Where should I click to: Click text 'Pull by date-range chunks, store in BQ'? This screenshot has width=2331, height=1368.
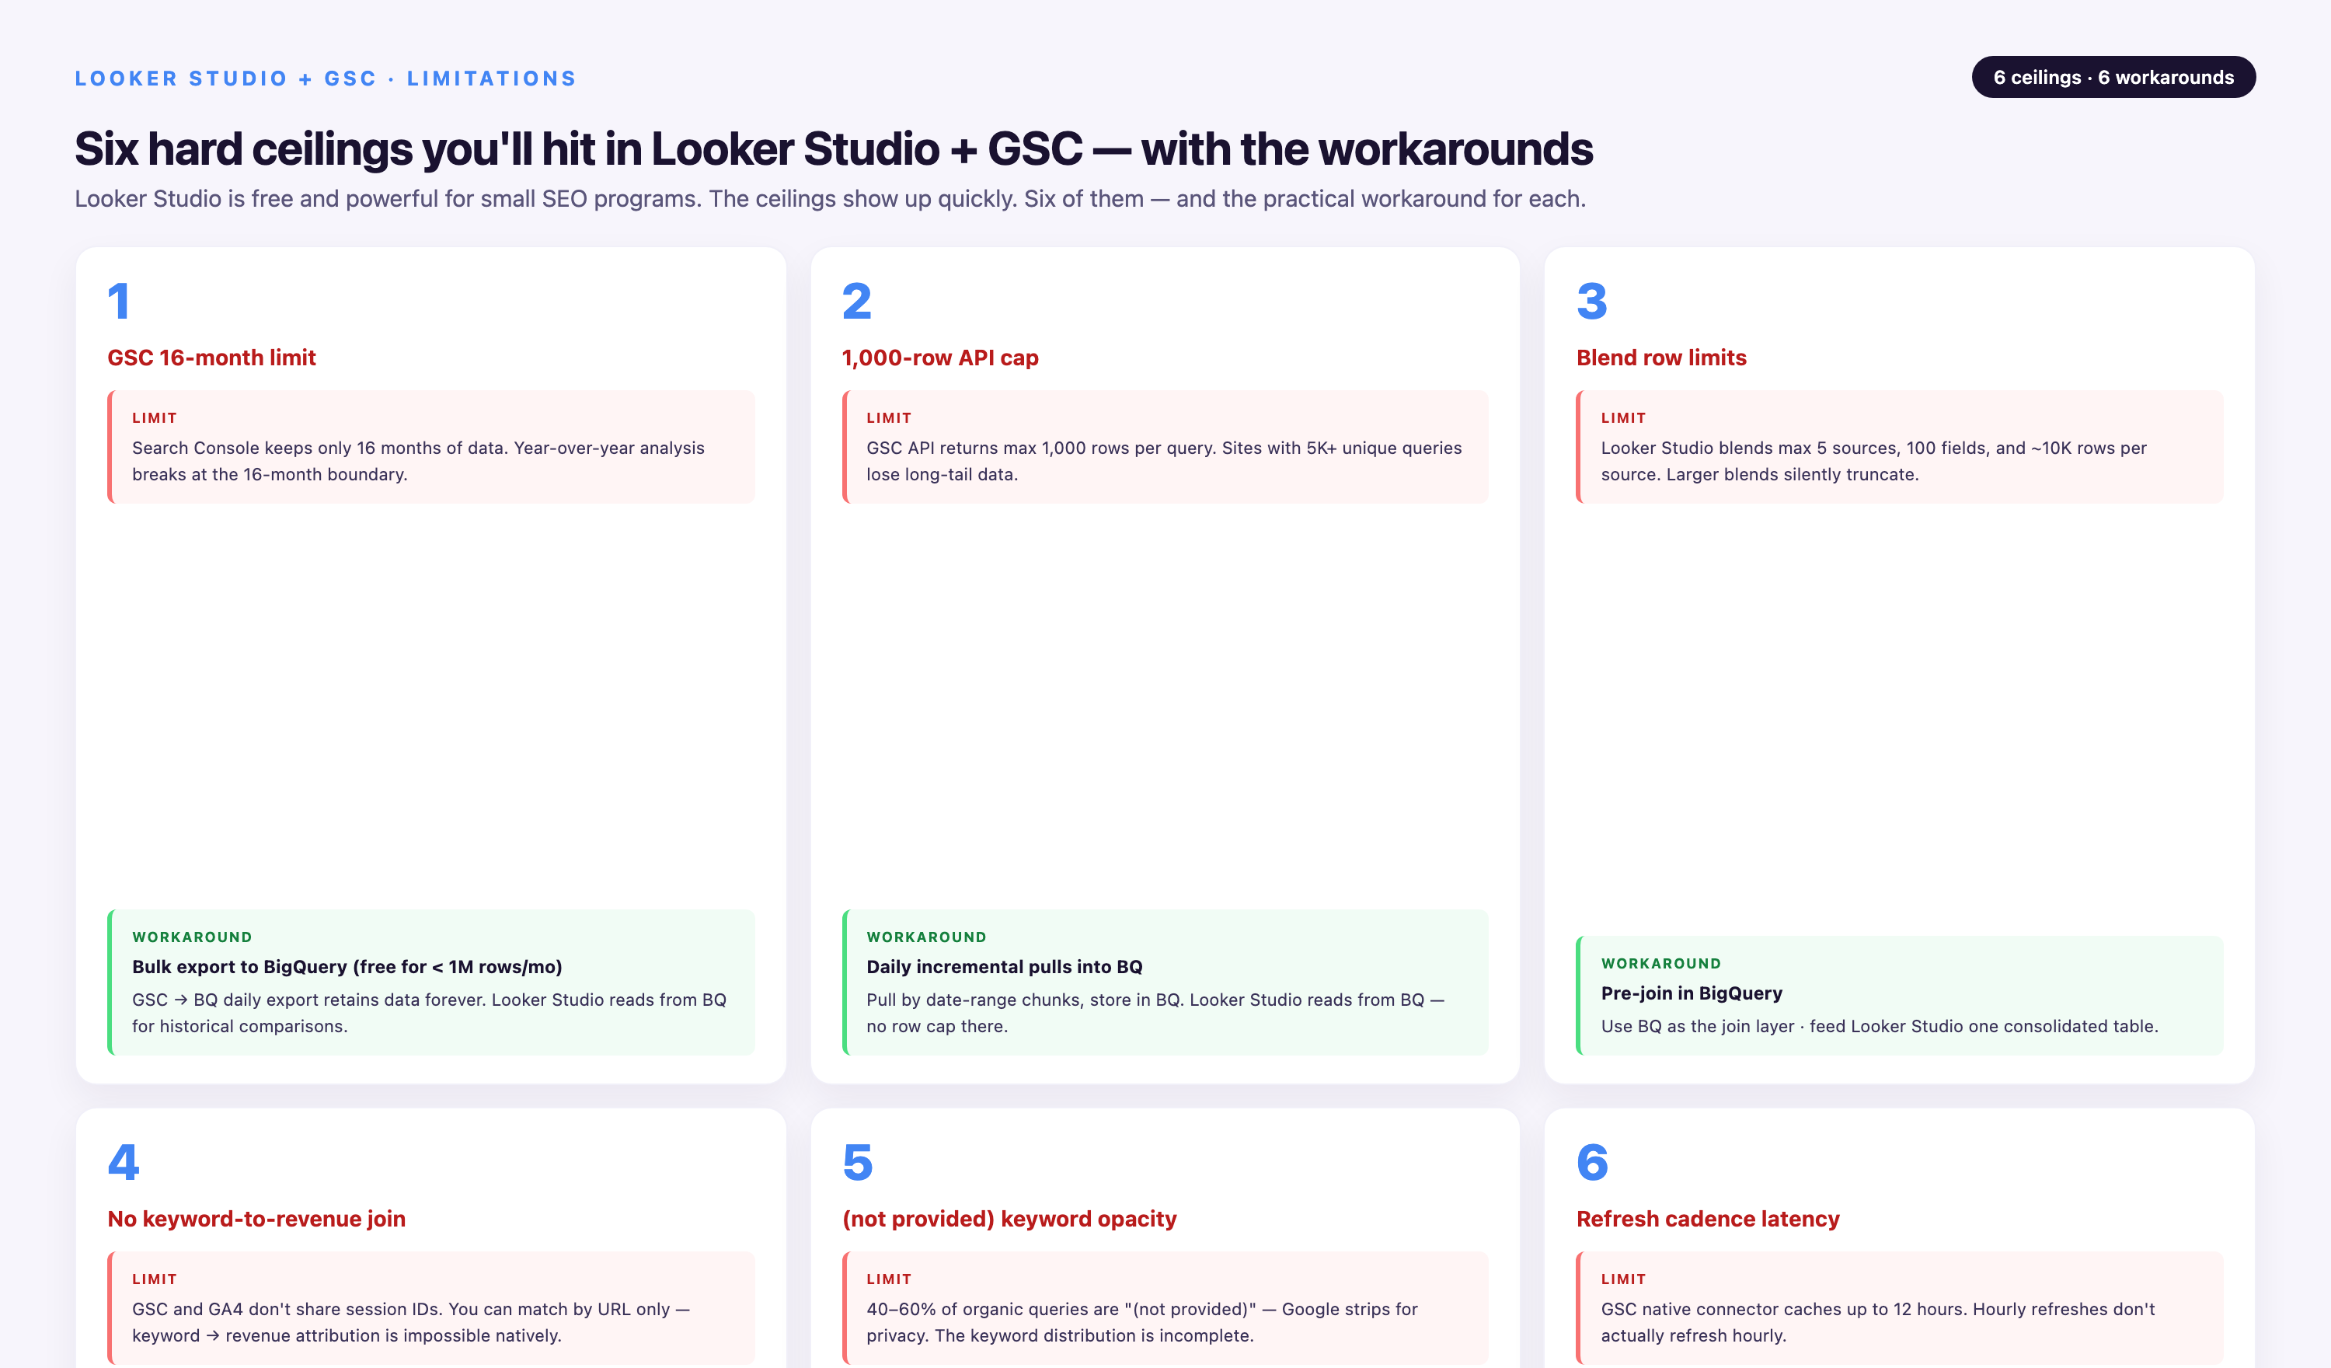click(x=1155, y=1013)
